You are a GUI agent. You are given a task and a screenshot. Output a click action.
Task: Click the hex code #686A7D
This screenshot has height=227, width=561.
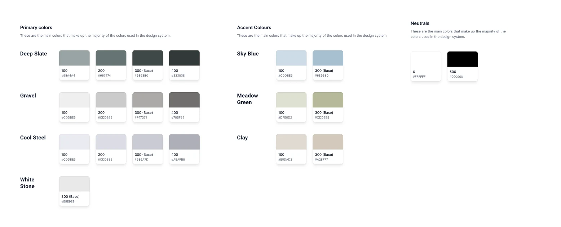click(x=142, y=160)
